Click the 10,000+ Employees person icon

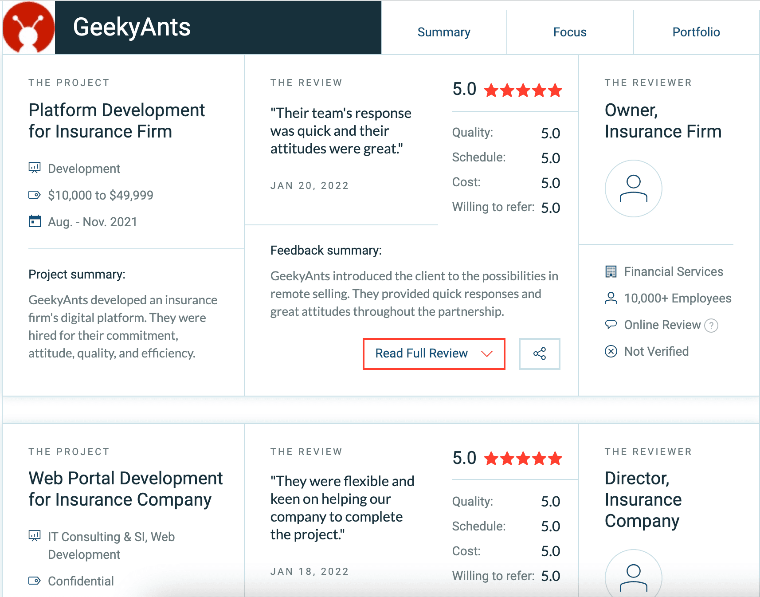611,298
